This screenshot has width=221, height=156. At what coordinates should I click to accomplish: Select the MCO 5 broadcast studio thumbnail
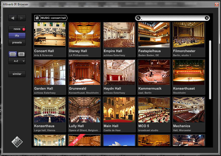point(154,110)
